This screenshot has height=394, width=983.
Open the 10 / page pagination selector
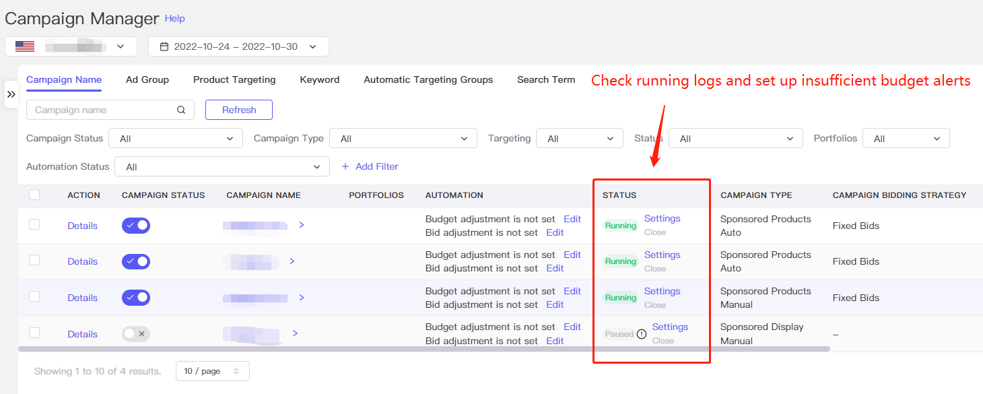[213, 371]
